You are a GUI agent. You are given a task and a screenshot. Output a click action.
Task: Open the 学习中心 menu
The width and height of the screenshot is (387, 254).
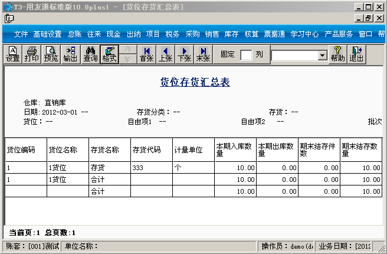[304, 34]
